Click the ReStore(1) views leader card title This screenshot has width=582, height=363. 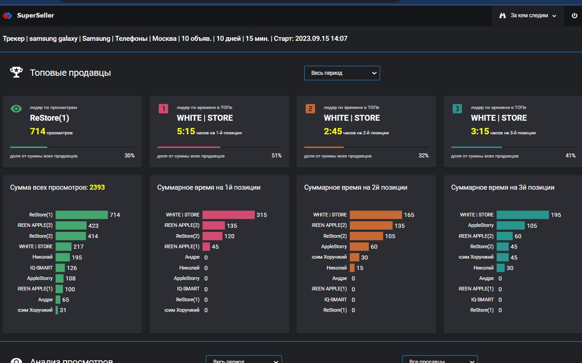[50, 118]
